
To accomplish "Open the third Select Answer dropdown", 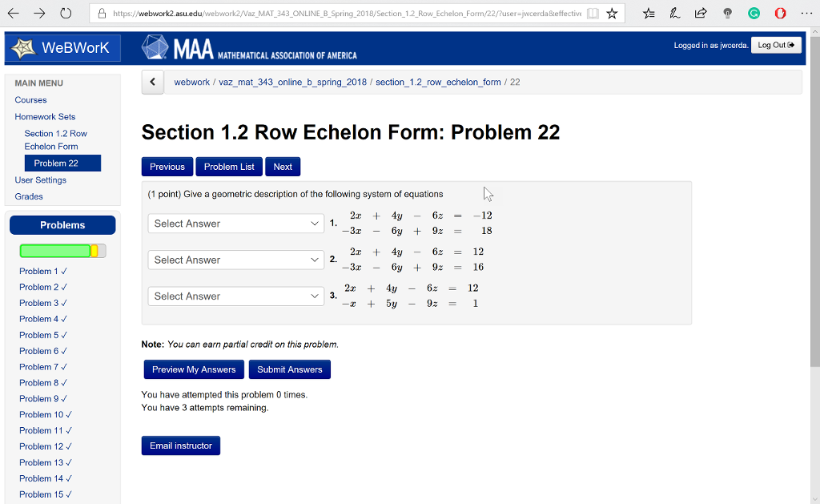I will 235,296.
